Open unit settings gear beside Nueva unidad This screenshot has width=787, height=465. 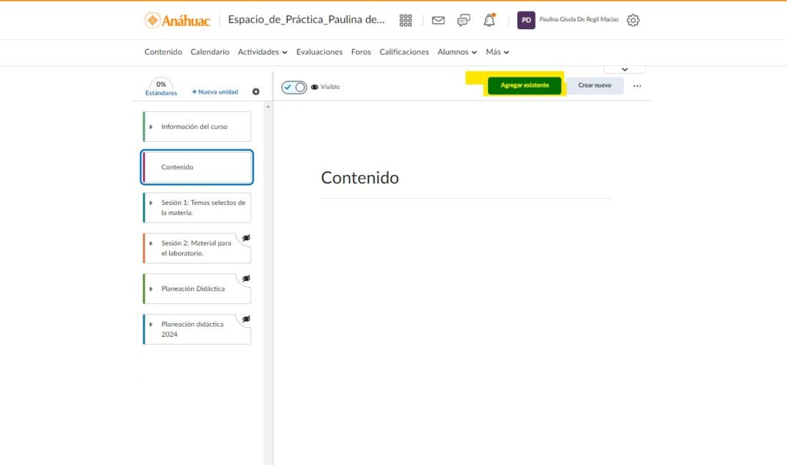[x=256, y=92]
